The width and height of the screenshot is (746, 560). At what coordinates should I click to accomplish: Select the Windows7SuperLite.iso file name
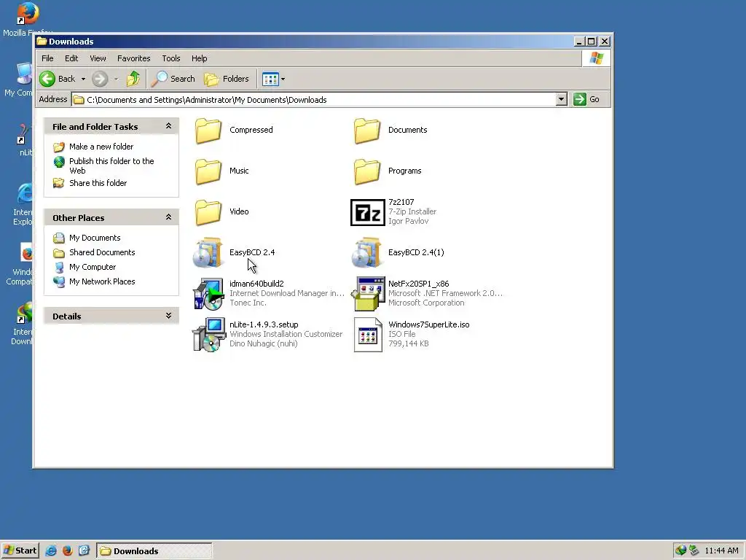pos(428,324)
